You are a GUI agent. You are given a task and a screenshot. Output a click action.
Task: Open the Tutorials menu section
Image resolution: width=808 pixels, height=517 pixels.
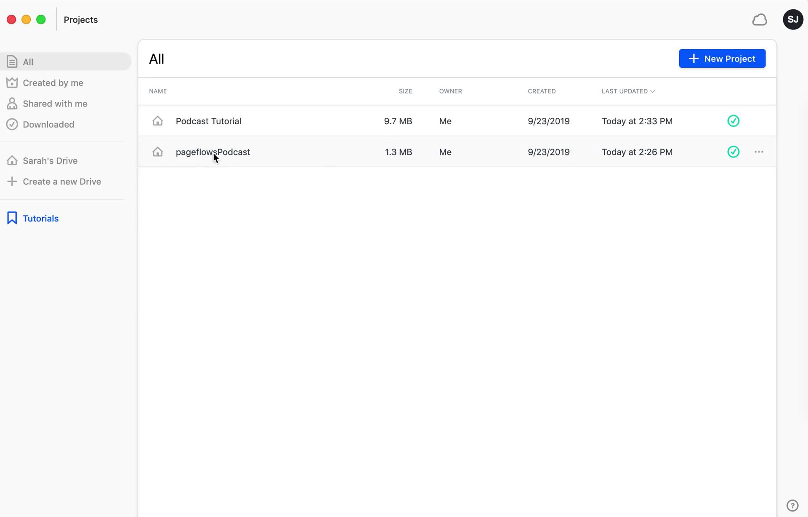[x=41, y=219]
